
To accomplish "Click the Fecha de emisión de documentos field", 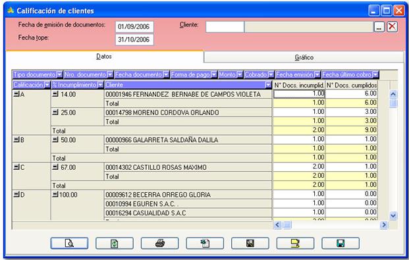I will 134,26.
